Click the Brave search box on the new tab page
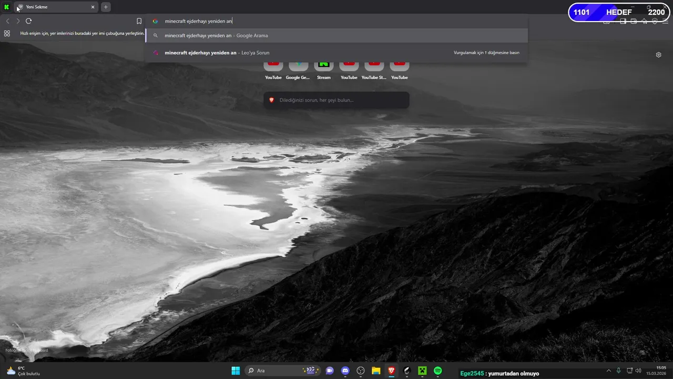Image resolution: width=673 pixels, height=379 pixels. click(x=336, y=100)
